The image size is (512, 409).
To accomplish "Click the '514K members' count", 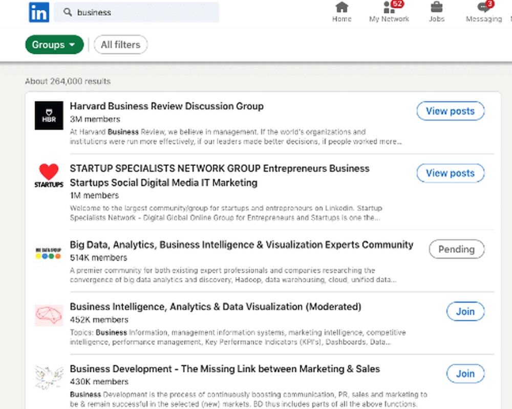I will (x=99, y=258).
